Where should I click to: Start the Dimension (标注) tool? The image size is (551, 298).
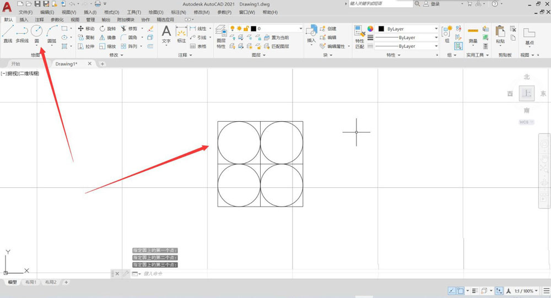[x=181, y=34]
